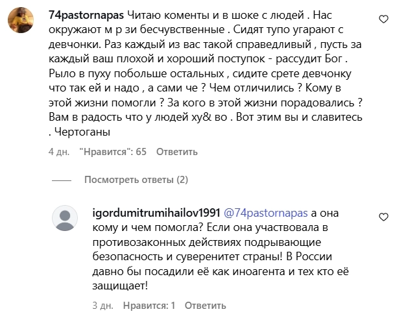Open the "3 дн." timestamp of the reply
The height and width of the screenshot is (316, 397).
[104, 304]
